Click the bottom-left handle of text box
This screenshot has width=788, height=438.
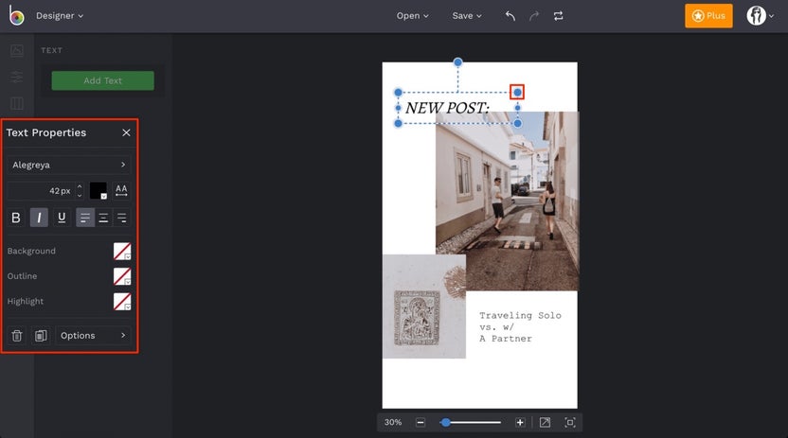398,123
